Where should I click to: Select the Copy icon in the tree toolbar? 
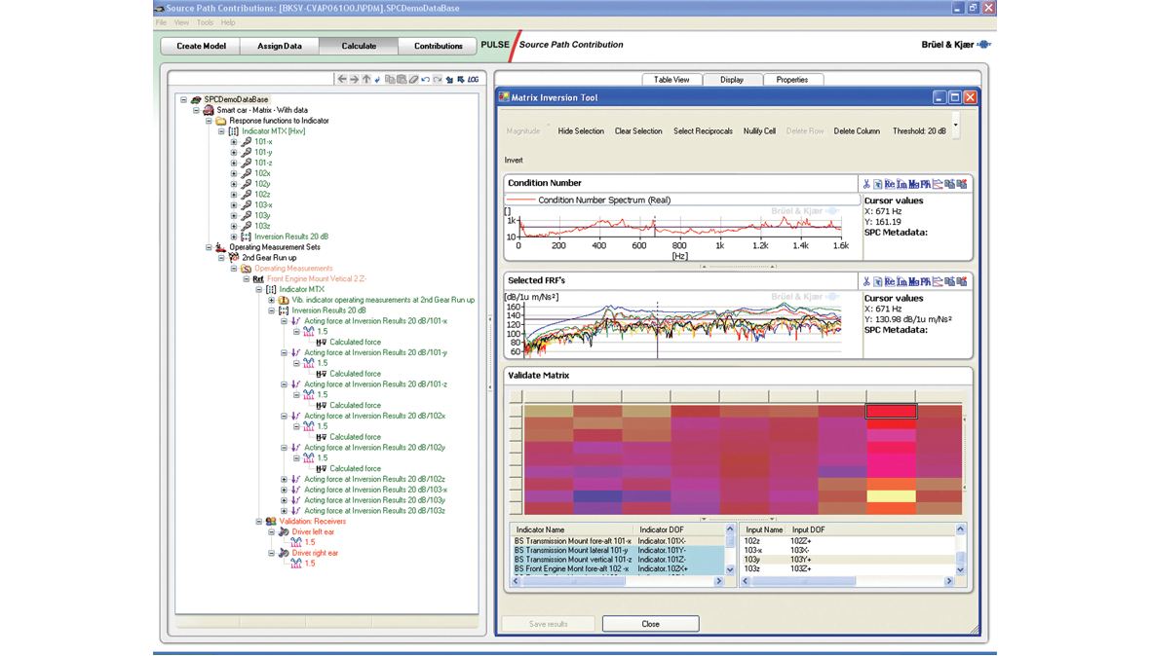click(390, 80)
